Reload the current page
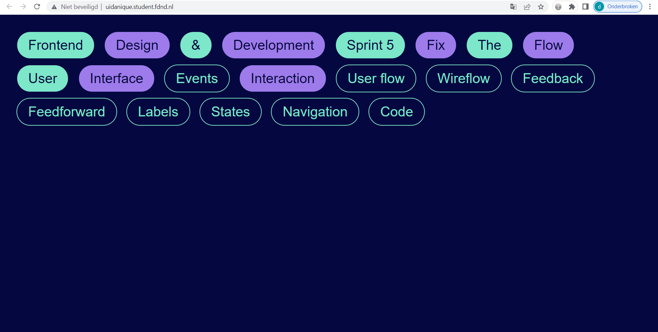This screenshot has width=658, height=332. (37, 7)
